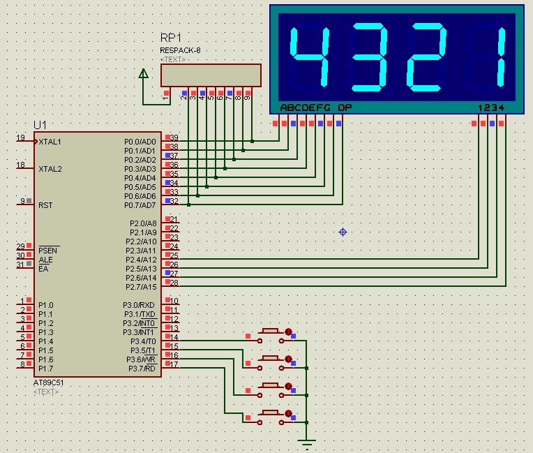Click the P2.5/A13 pin label

point(141,269)
